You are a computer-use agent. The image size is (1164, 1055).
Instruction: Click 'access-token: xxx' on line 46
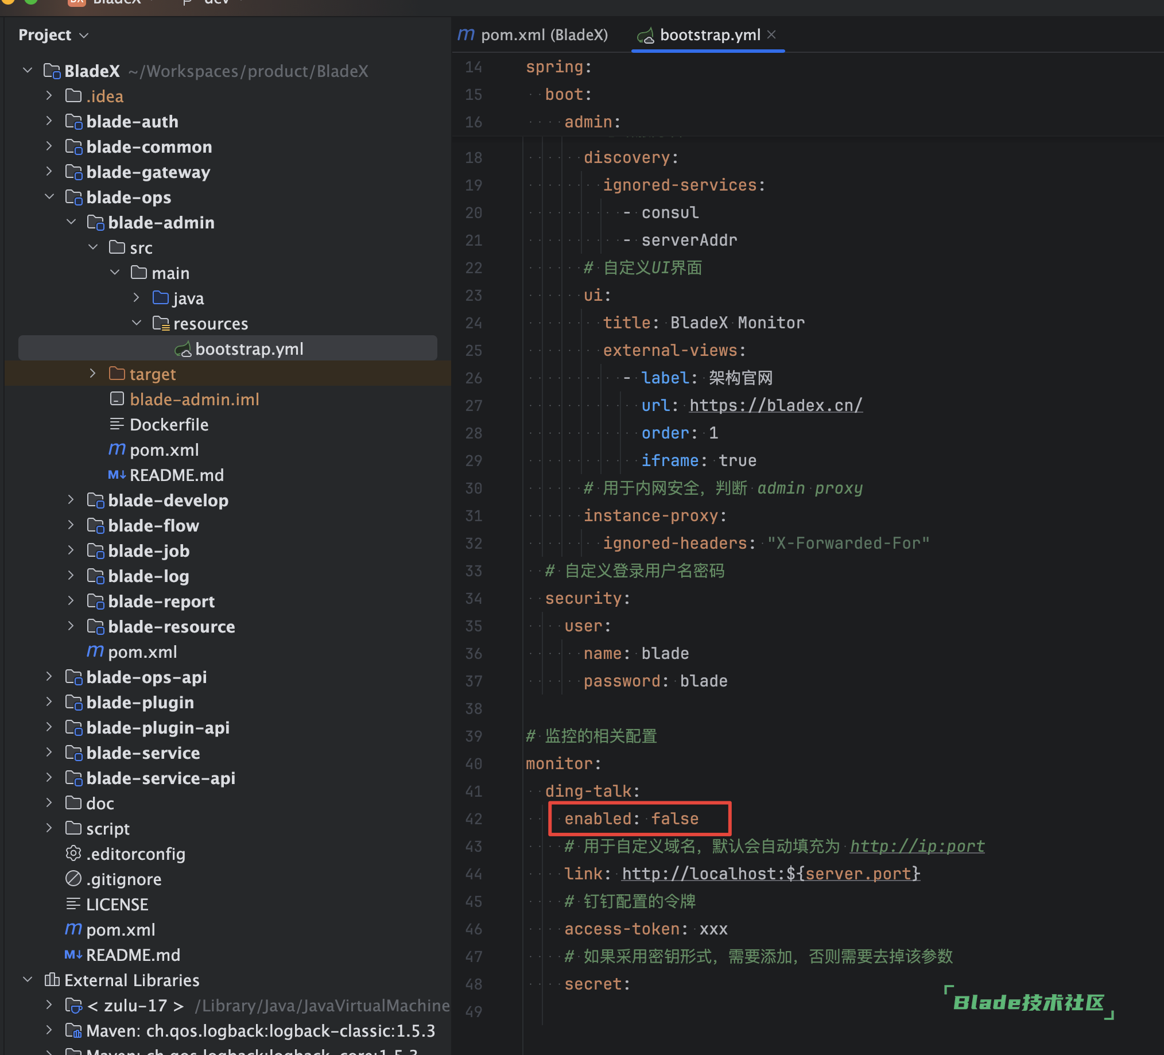pyautogui.click(x=646, y=929)
